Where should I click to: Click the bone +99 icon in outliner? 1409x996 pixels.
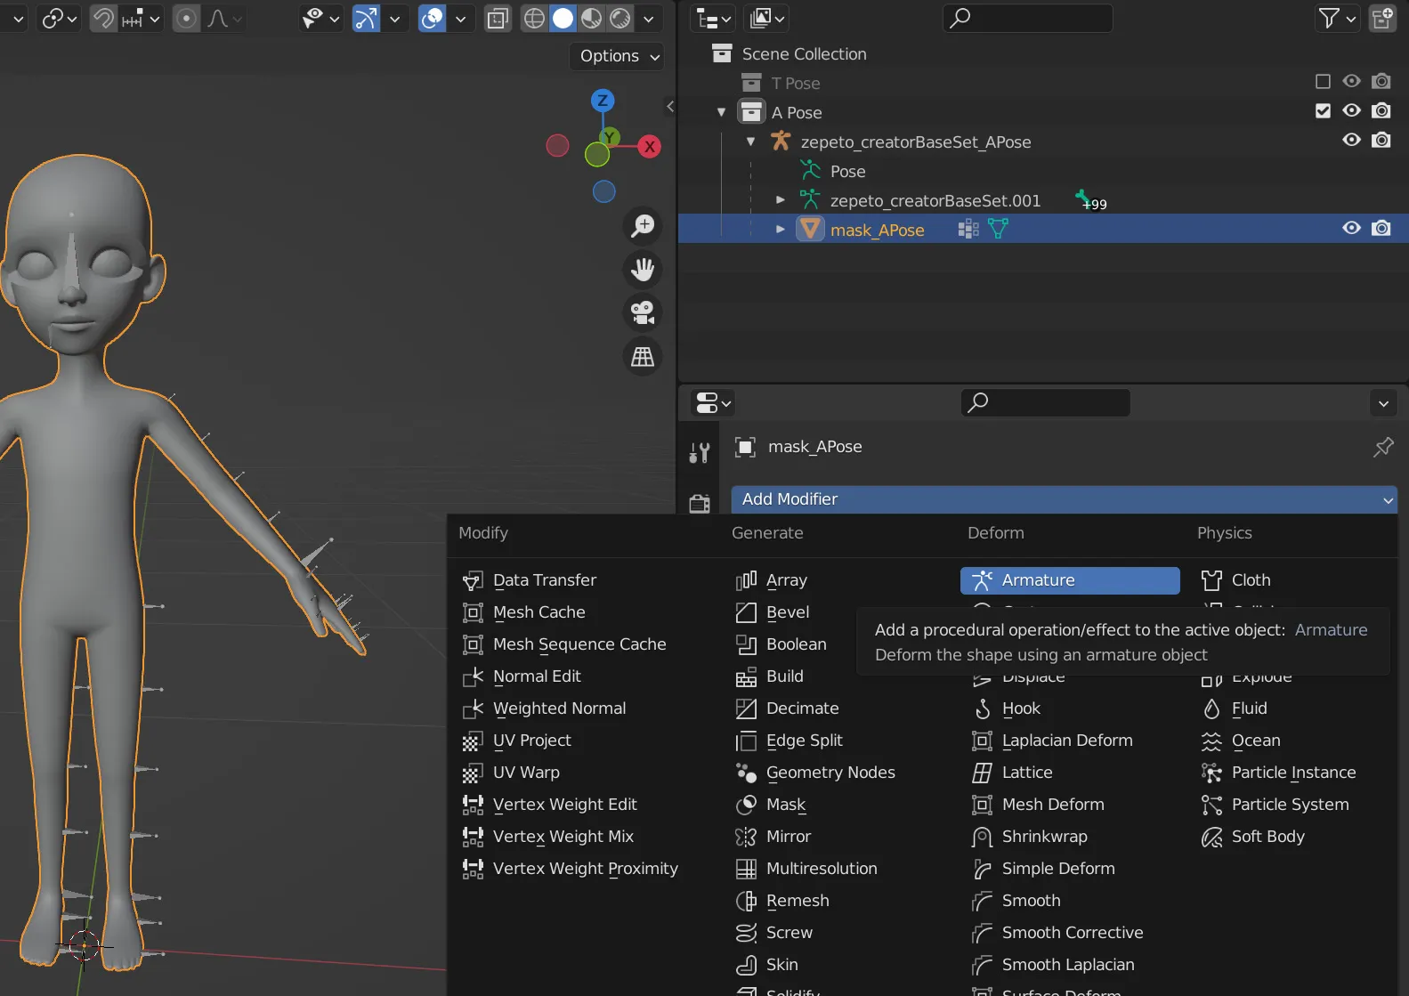tap(1089, 200)
